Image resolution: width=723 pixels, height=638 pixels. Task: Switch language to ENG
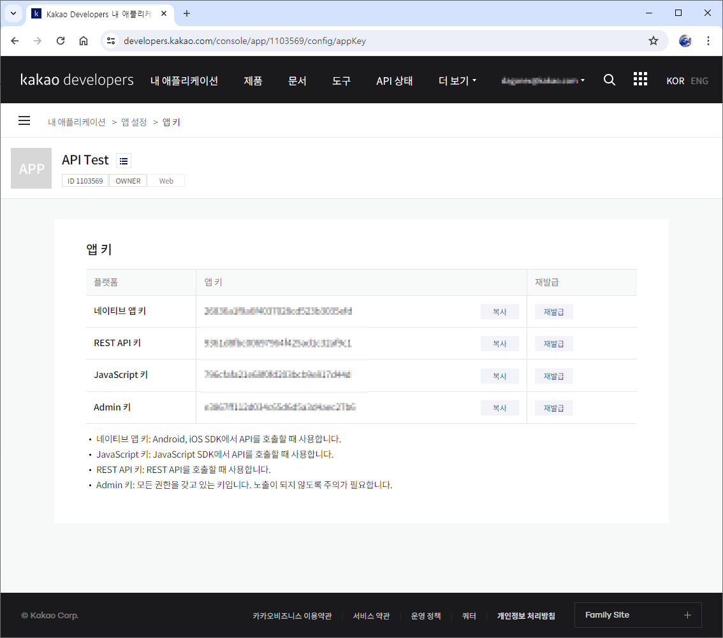pos(699,81)
